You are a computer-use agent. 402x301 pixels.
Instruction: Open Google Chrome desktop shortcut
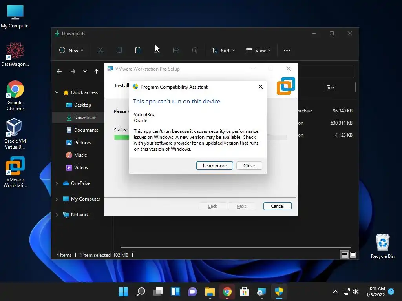tap(15, 96)
